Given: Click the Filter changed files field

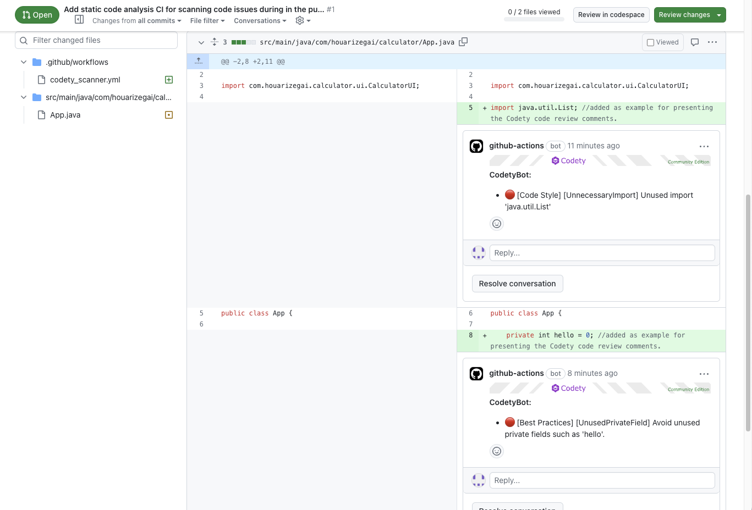Looking at the screenshot, I should point(96,40).
